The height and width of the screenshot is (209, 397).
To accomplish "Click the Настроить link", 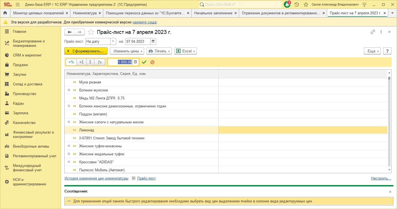I will pos(381,178).
